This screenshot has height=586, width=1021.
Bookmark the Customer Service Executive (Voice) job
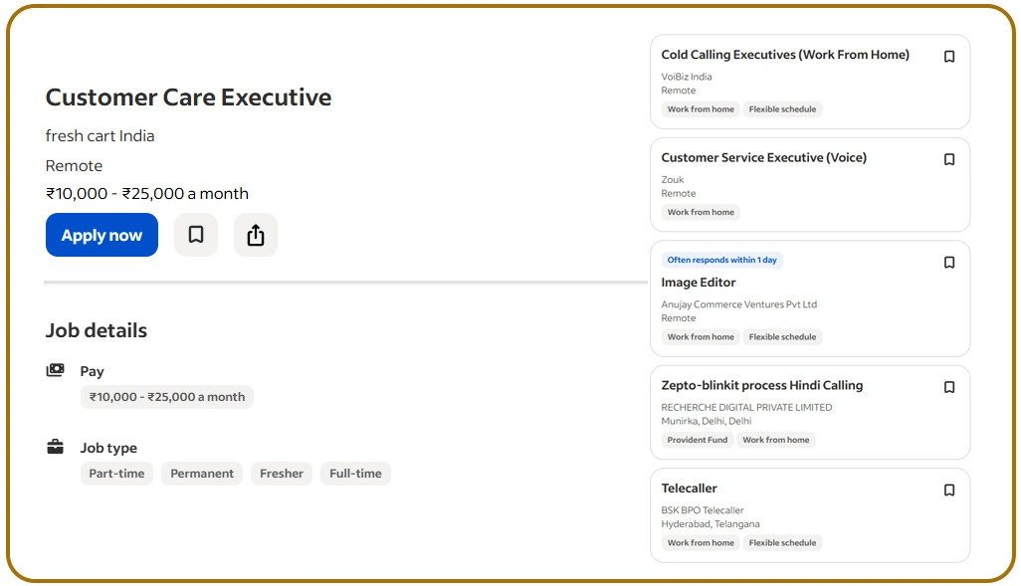click(x=949, y=159)
